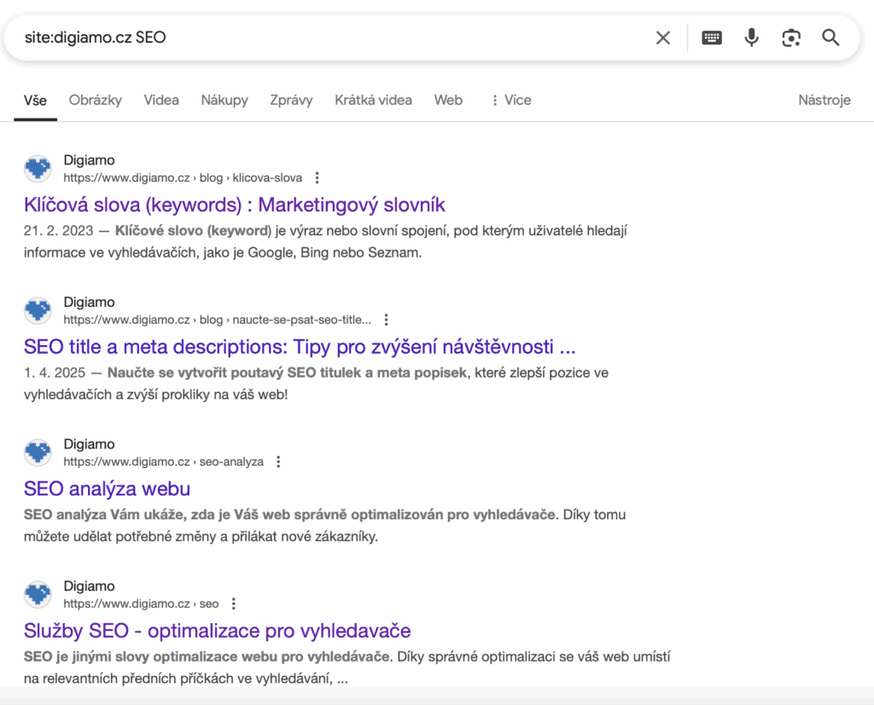
Task: Click the Digiamo site name above Klíčová slova result
Action: point(89,160)
